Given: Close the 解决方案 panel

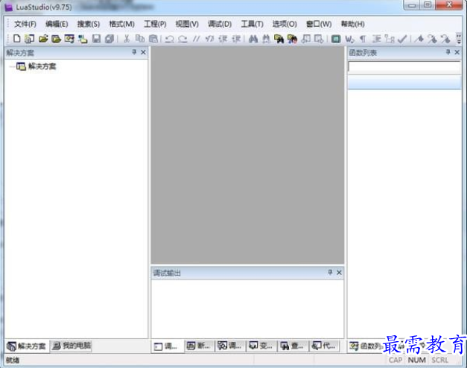Looking at the screenshot, I should tap(143, 52).
